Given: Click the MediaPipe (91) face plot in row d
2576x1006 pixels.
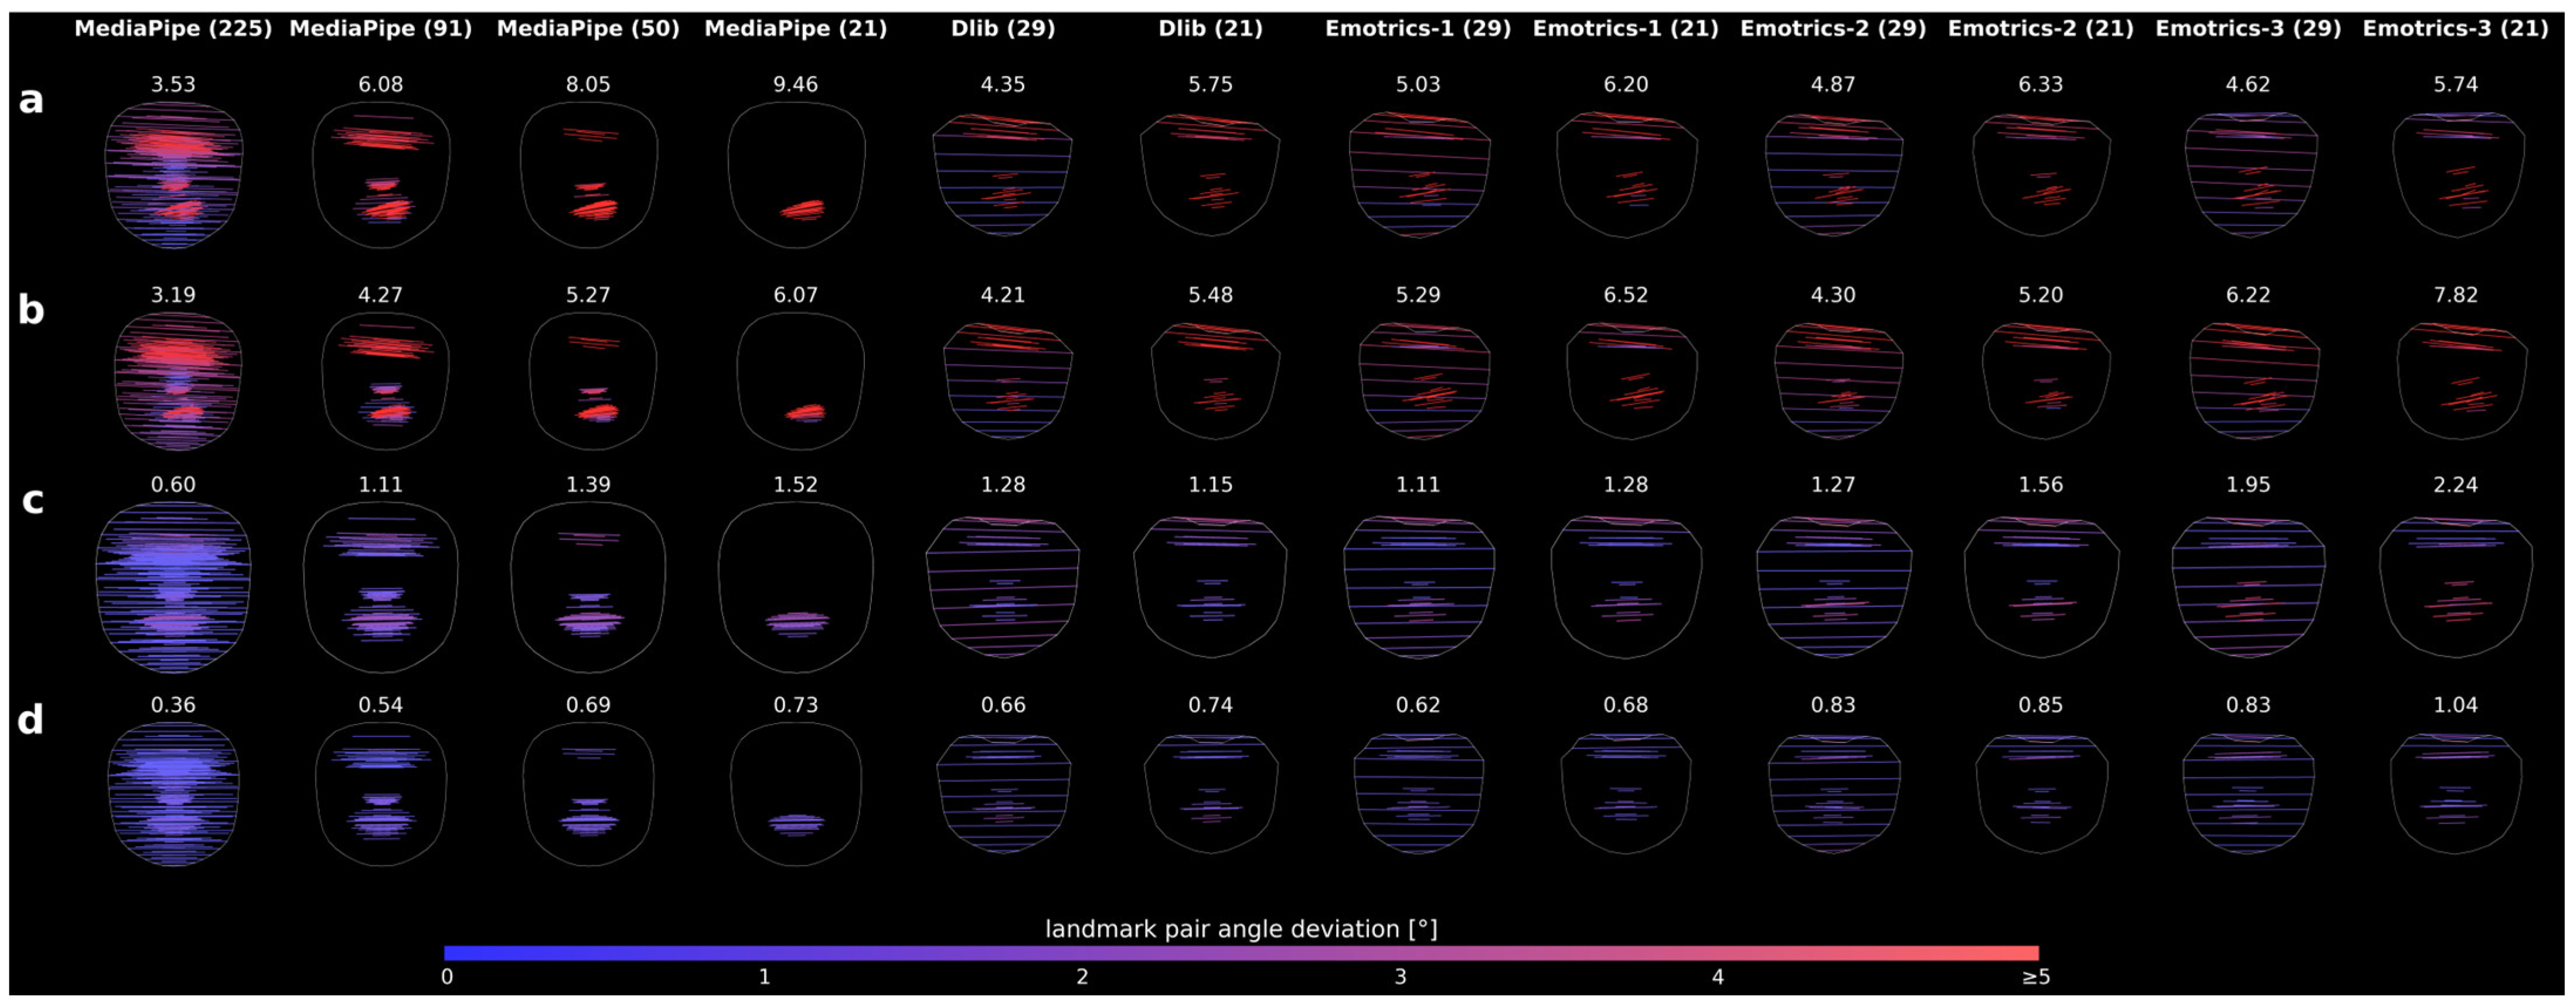Looking at the screenshot, I should tap(381, 794).
